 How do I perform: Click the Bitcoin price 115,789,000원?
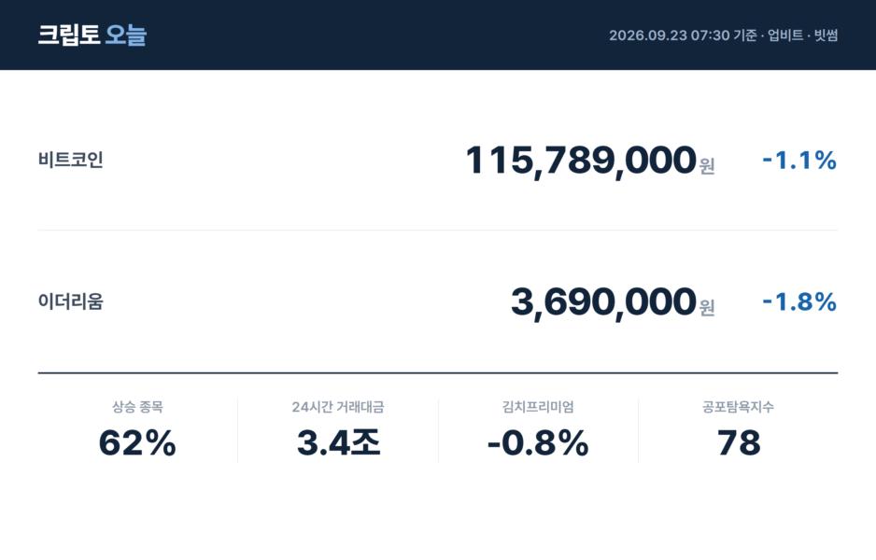(x=590, y=161)
